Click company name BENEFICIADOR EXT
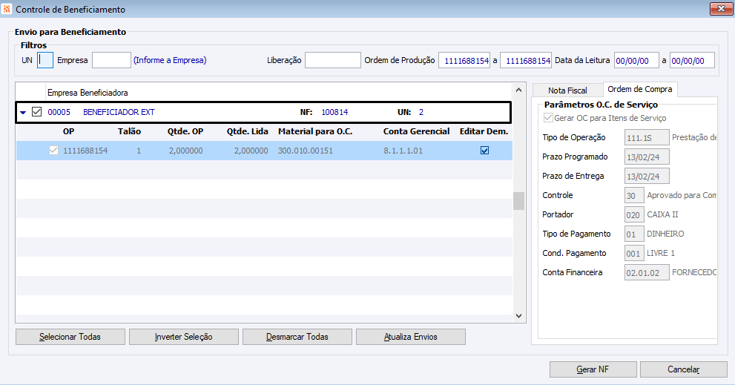 [x=119, y=112]
